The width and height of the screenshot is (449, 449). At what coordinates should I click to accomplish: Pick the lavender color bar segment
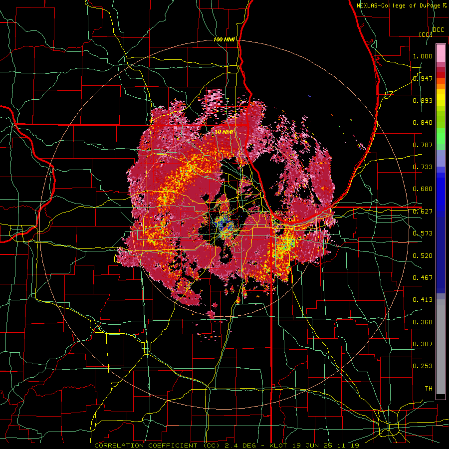tap(441, 158)
